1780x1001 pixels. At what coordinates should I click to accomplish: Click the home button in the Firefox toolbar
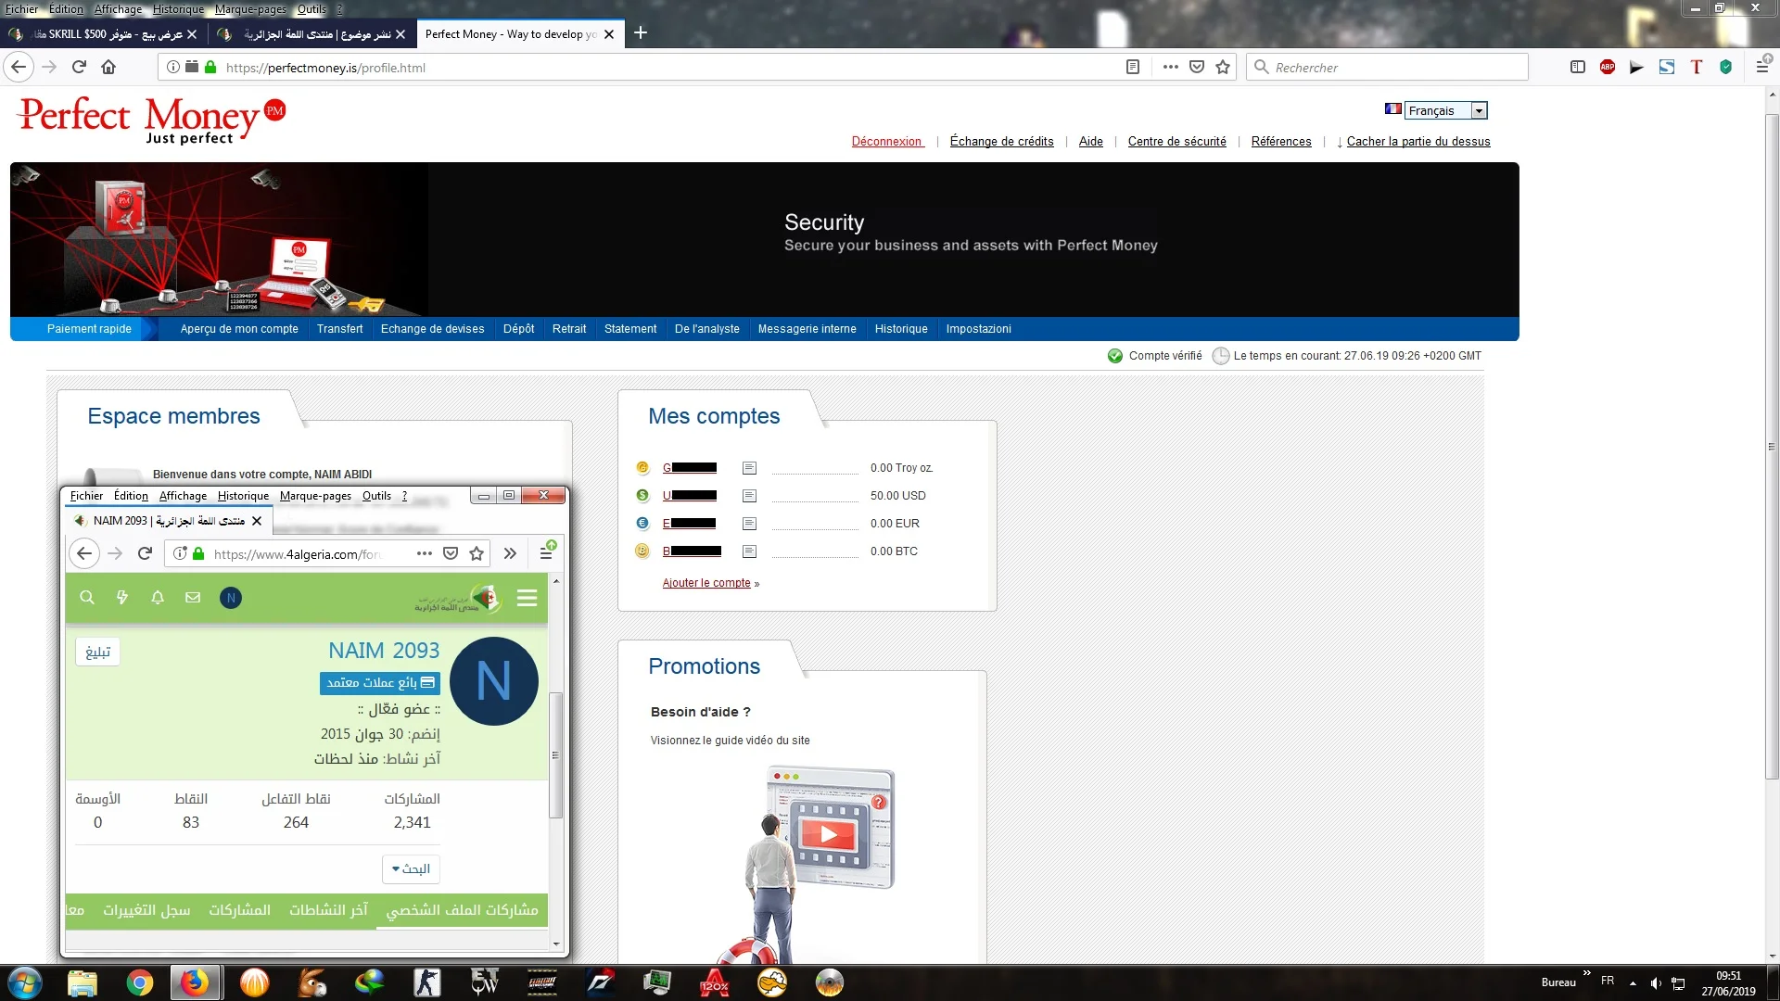(x=108, y=67)
